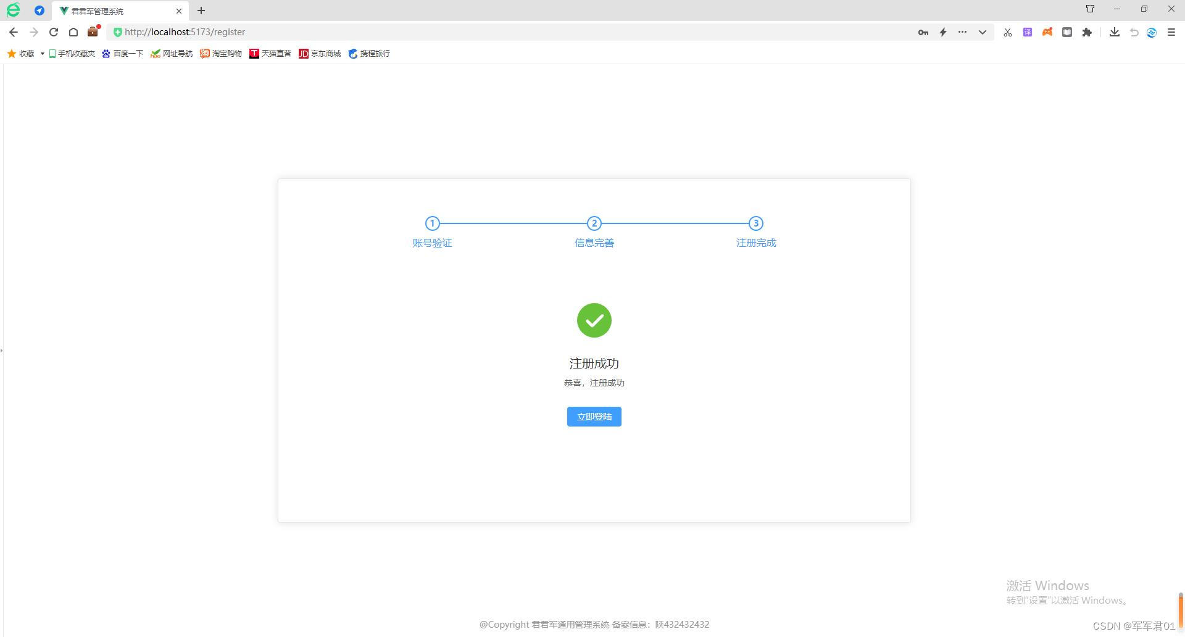This screenshot has width=1185, height=637.
Task: Click the blue pinned tab with the paper-plane icon
Action: [x=39, y=10]
